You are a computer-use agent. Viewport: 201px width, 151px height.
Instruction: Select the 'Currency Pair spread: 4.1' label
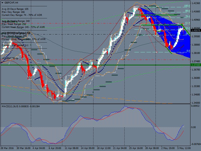click(x=15, y=45)
